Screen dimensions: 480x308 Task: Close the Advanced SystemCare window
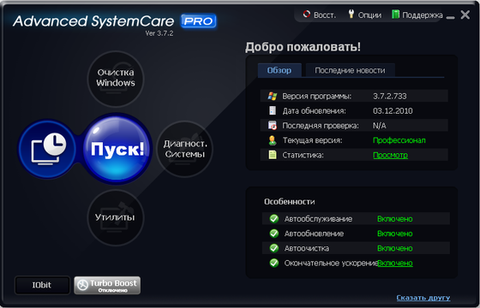coord(465,15)
